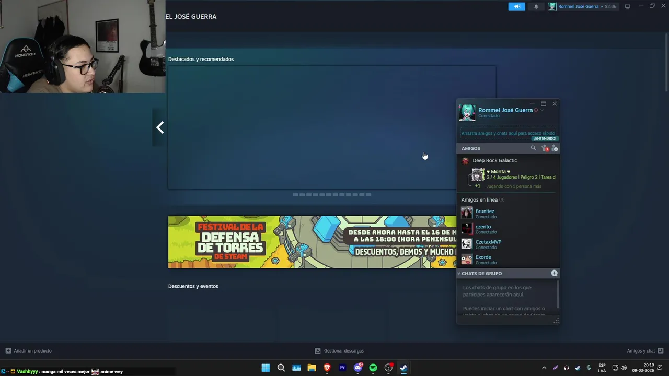Click Añadir un producto
The height and width of the screenshot is (376, 669).
pos(28,351)
